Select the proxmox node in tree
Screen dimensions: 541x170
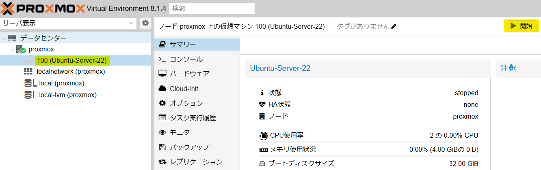coord(41,49)
